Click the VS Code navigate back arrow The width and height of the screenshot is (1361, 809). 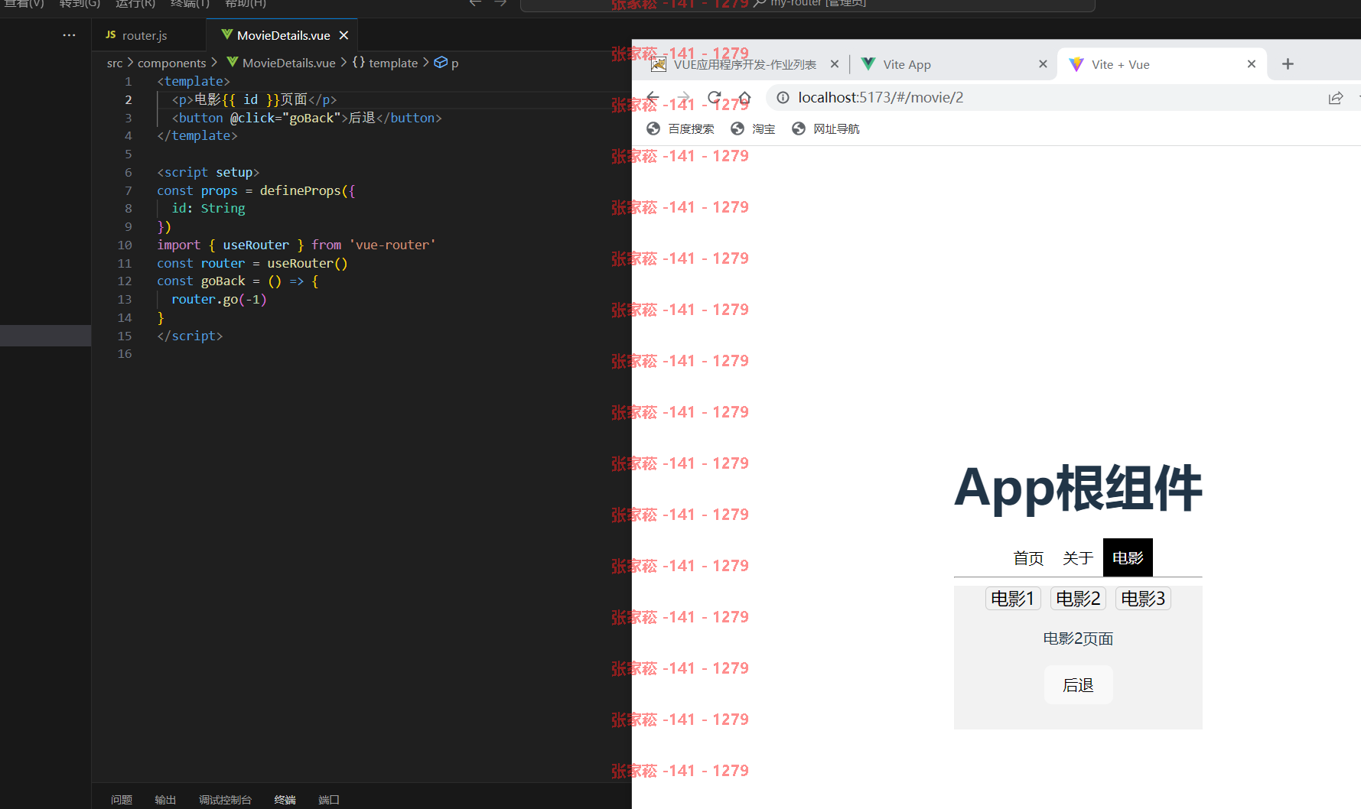tap(475, 3)
